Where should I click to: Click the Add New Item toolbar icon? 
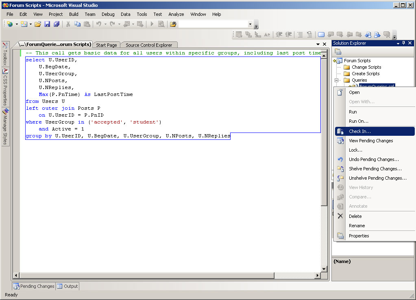(24, 24)
